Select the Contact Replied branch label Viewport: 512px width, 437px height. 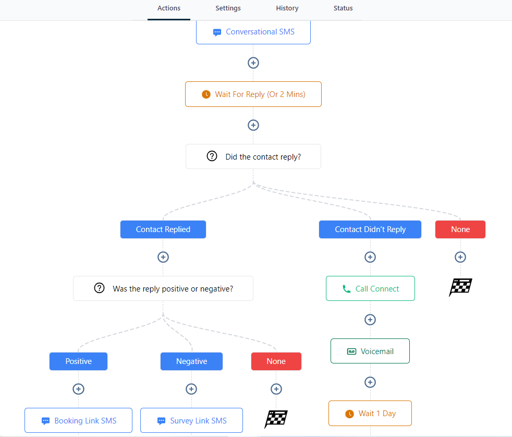click(x=163, y=229)
